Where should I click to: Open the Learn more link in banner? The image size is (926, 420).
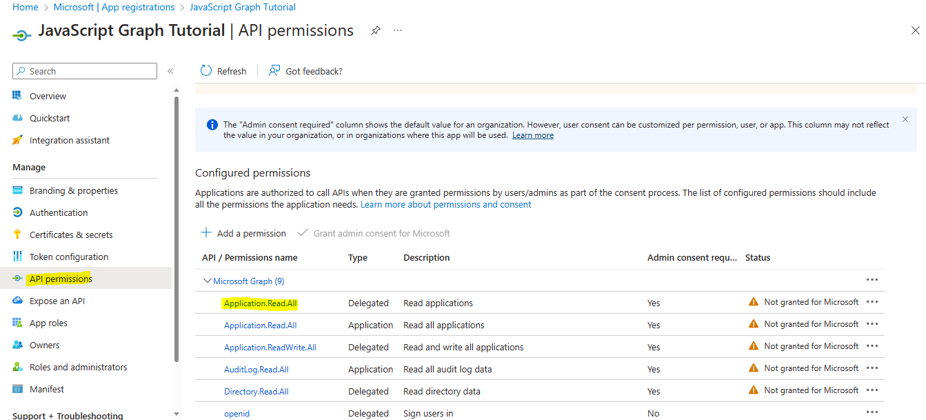[533, 135]
